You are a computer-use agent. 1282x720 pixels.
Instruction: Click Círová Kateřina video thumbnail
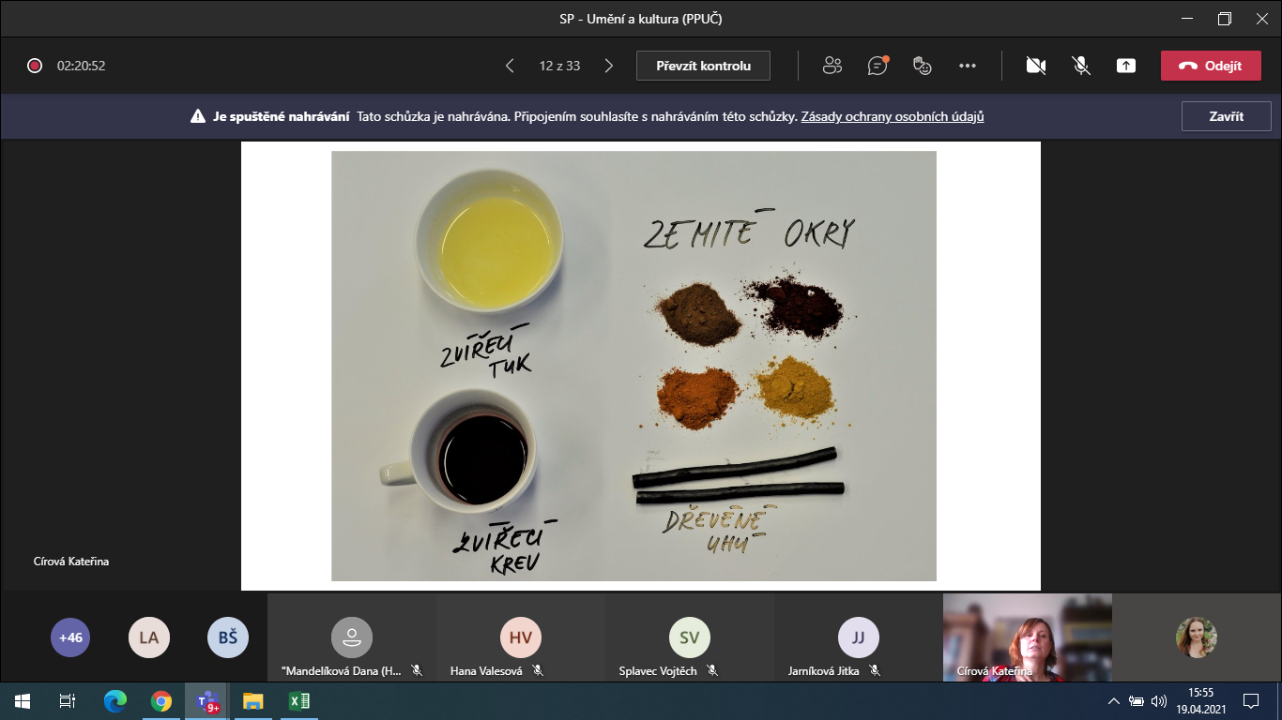click(x=1027, y=637)
